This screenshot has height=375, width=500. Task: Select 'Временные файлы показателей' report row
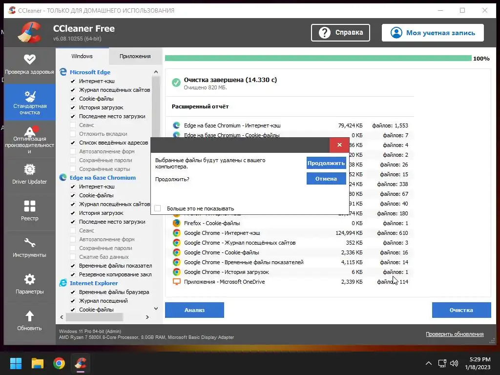290,262
